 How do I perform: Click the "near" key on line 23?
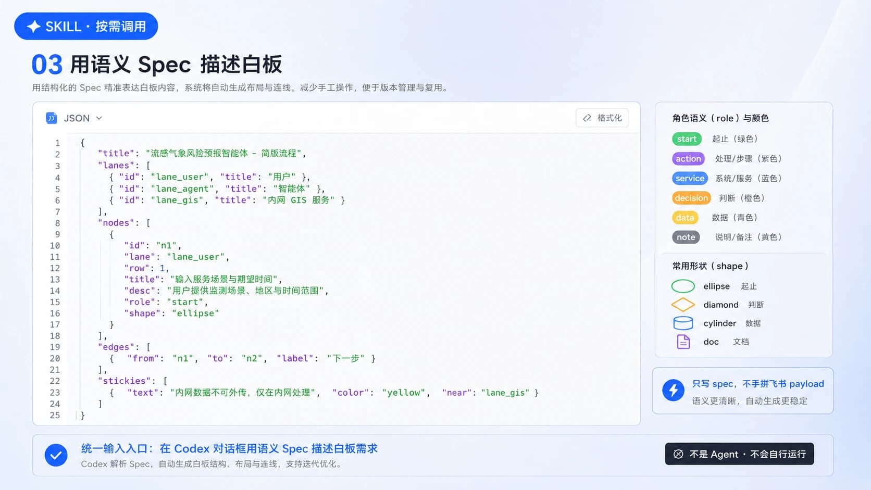457,393
